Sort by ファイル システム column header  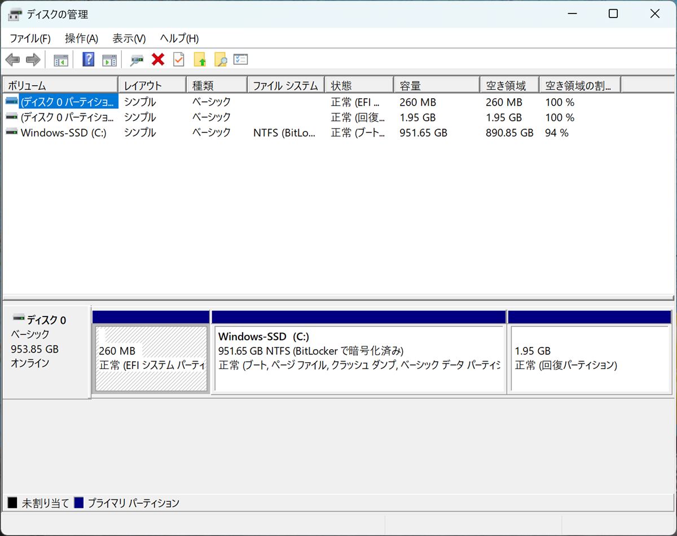(287, 85)
